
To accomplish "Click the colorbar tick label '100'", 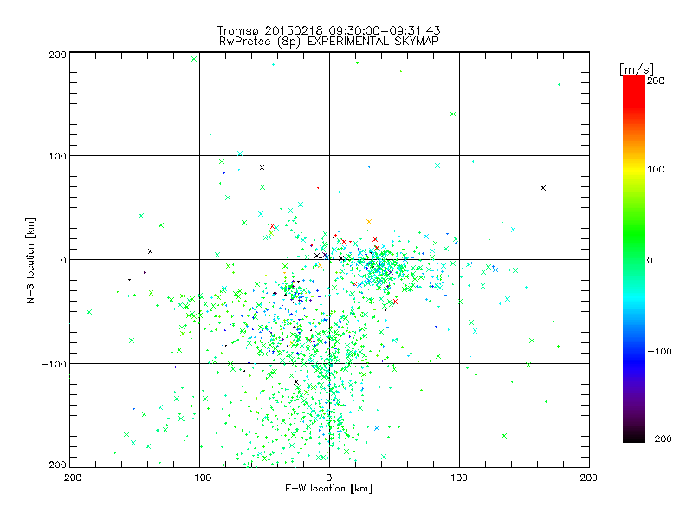I will click(x=656, y=169).
